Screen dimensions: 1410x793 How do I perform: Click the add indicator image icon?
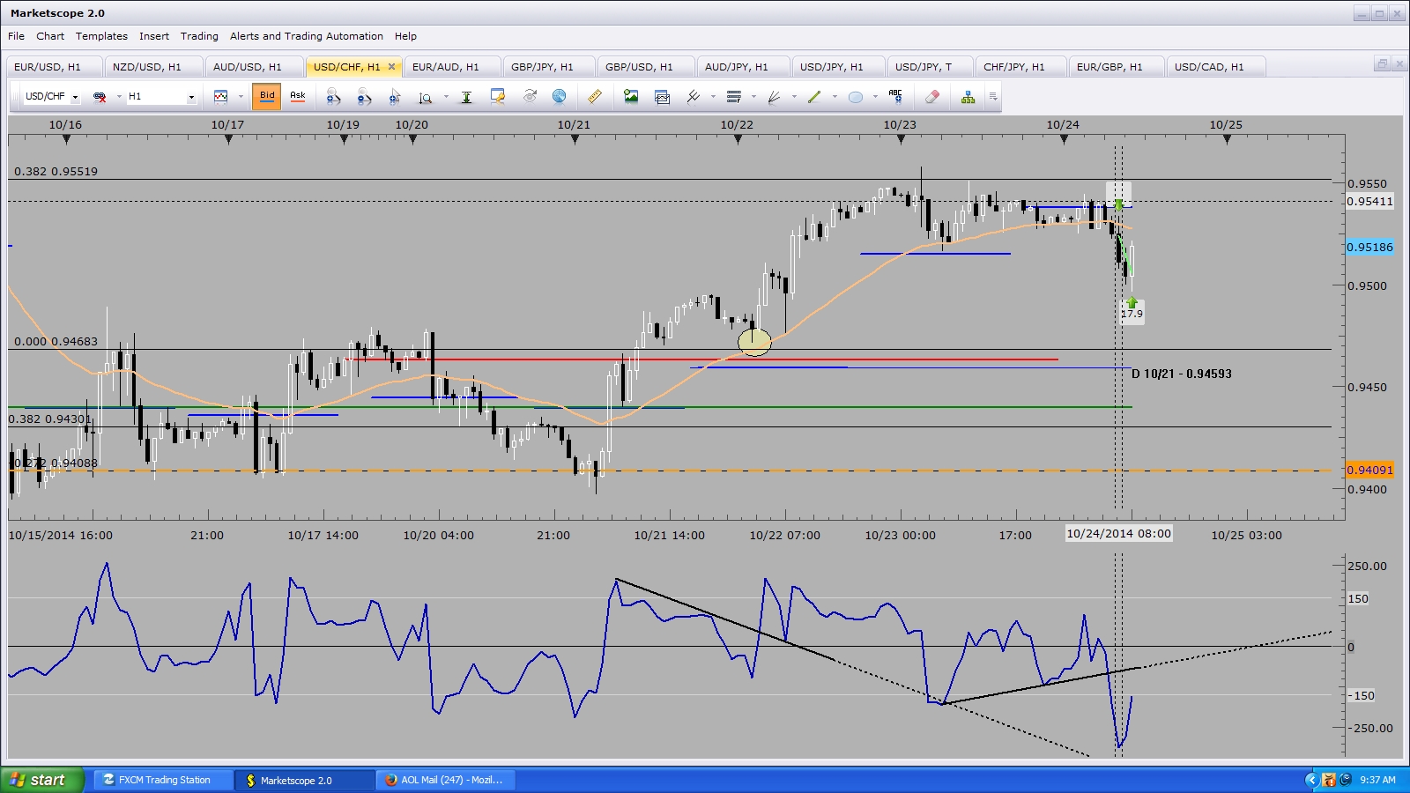(x=631, y=97)
